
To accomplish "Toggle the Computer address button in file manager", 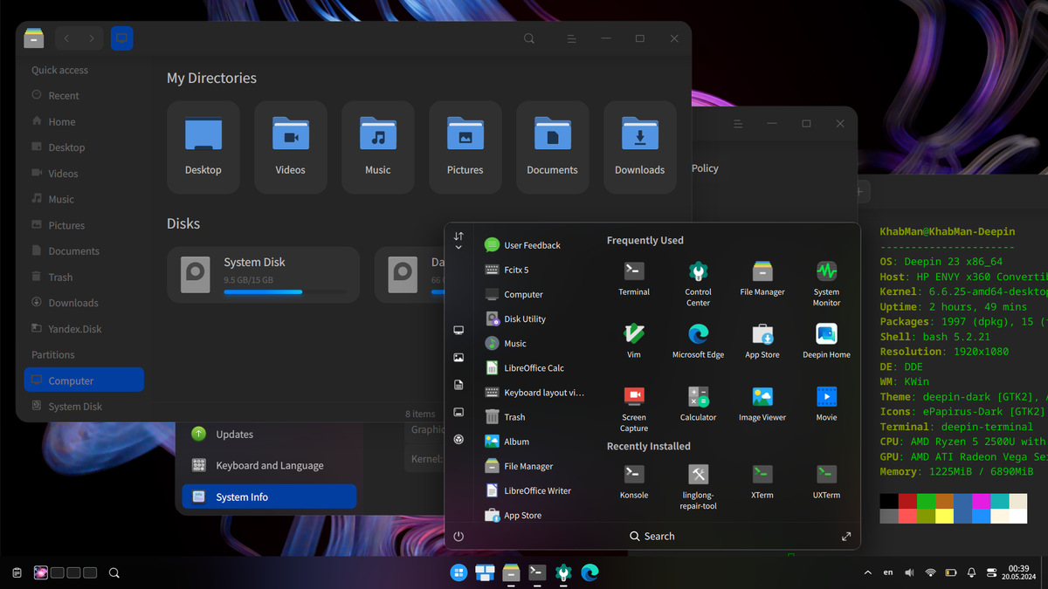I will pyautogui.click(x=122, y=38).
